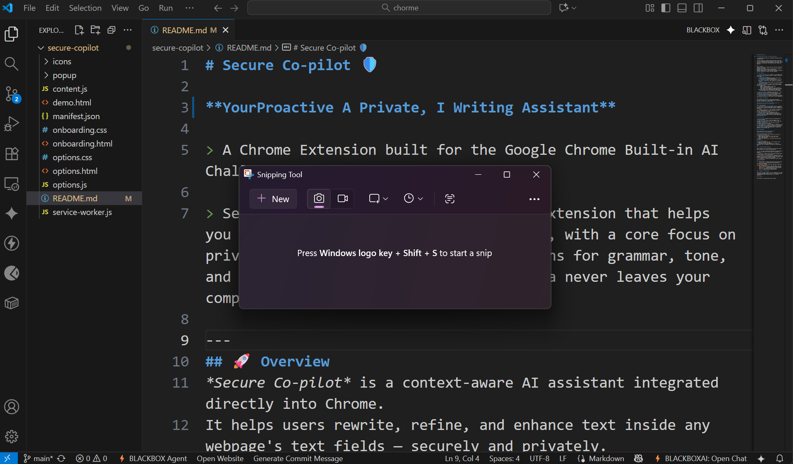Toggle the primary side bar layout button
793x464 pixels.
(x=666, y=8)
